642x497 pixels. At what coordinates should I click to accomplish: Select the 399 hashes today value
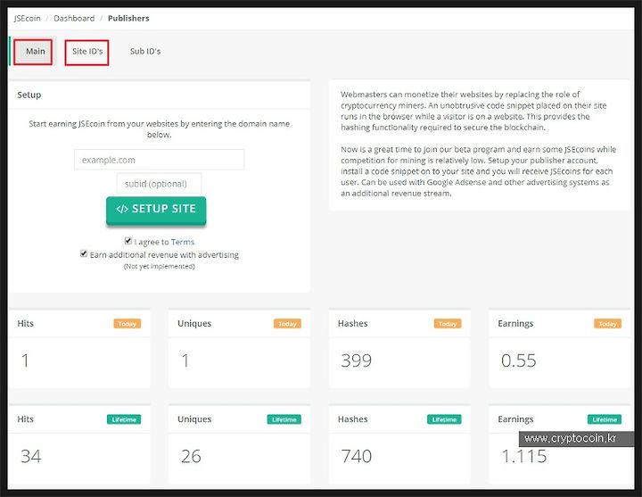coord(356,360)
